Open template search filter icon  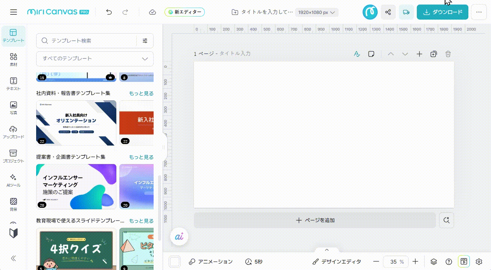(x=145, y=41)
